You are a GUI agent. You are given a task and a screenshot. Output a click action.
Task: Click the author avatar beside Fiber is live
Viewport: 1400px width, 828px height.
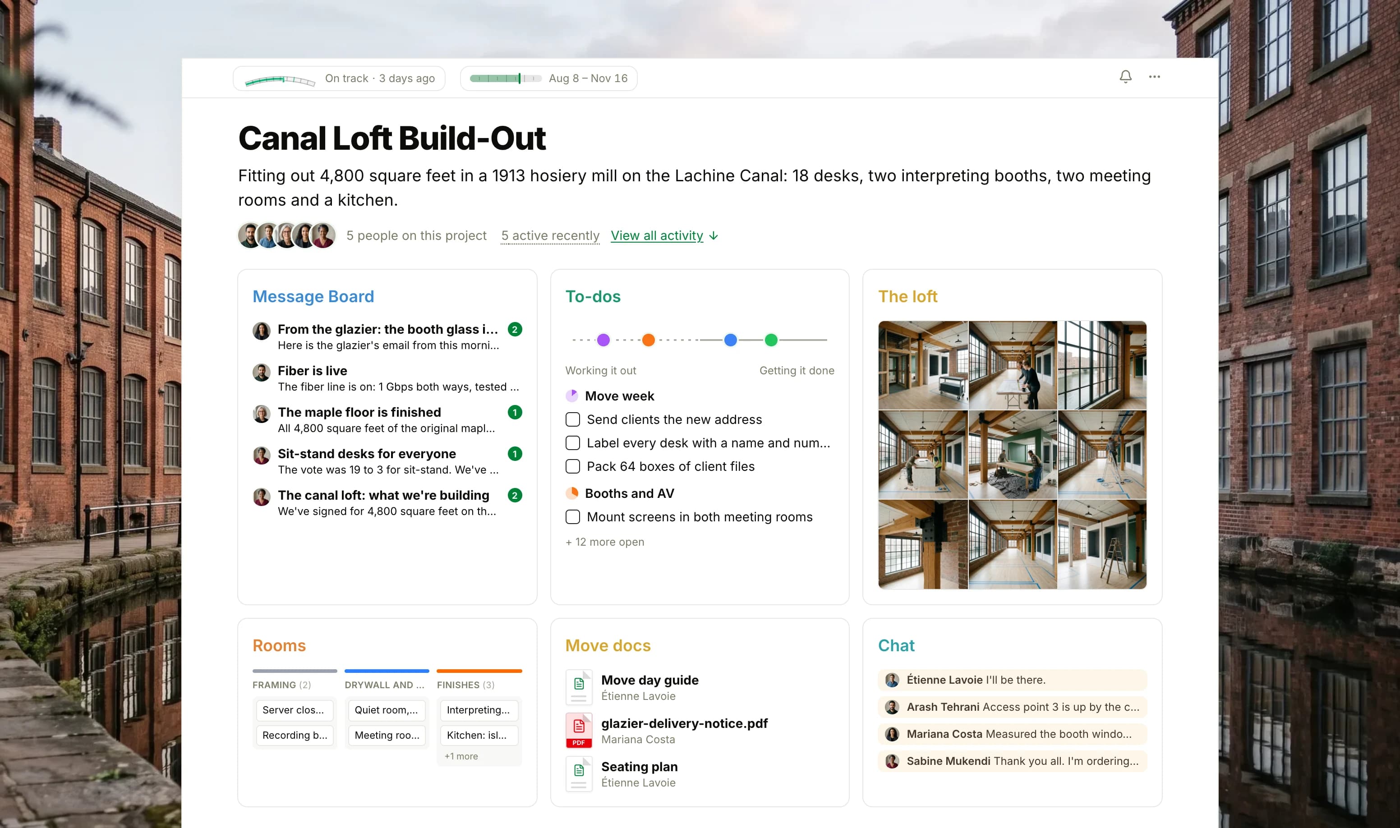pyautogui.click(x=261, y=372)
